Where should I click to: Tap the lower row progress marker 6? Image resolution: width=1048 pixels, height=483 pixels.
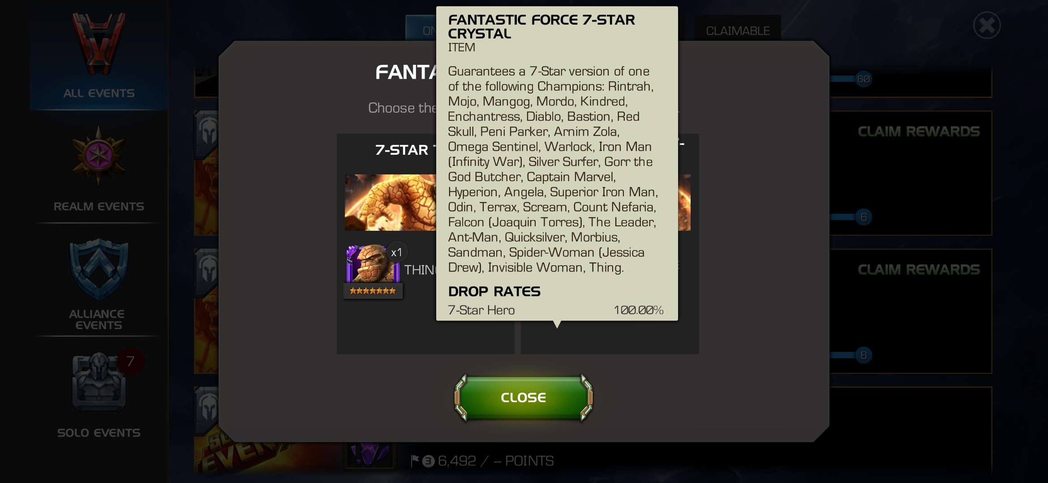tap(863, 356)
